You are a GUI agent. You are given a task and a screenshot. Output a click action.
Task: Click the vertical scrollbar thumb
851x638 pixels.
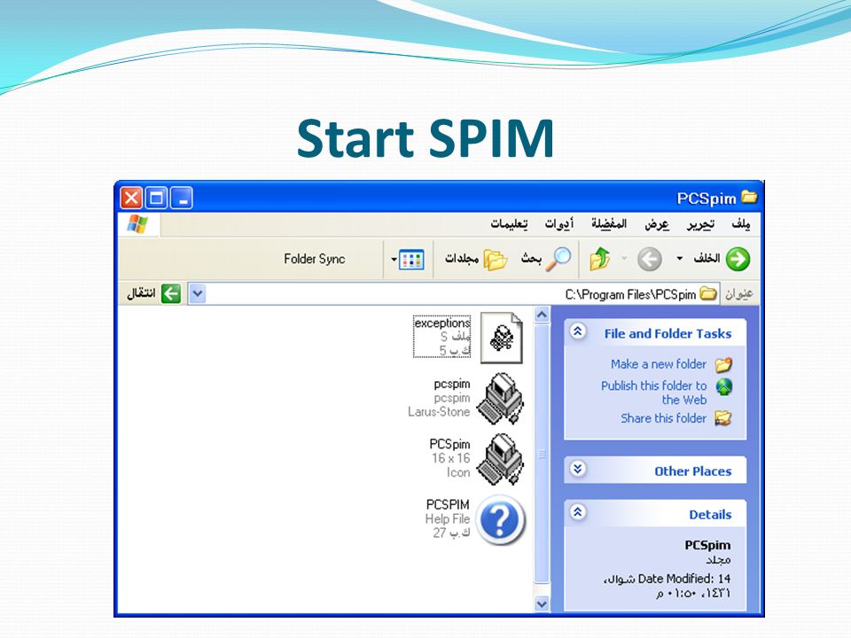point(542,454)
